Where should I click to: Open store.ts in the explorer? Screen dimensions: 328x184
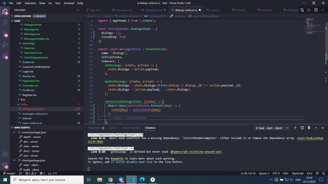(27, 118)
